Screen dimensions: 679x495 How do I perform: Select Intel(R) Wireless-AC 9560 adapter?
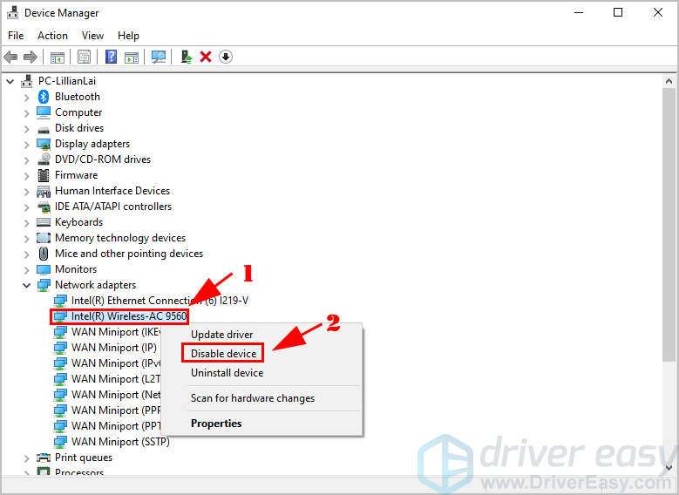click(x=129, y=316)
